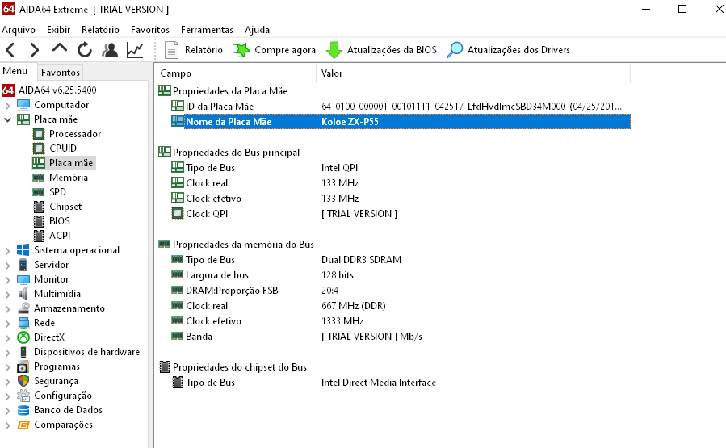
Task: Expand the Servidor tree node
Action: click(7, 266)
